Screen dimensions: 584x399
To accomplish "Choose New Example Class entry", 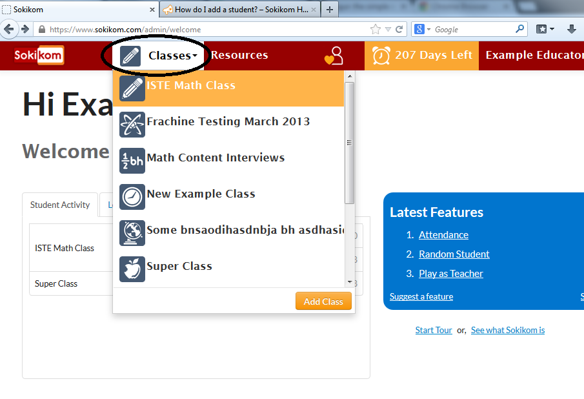I will (228, 197).
